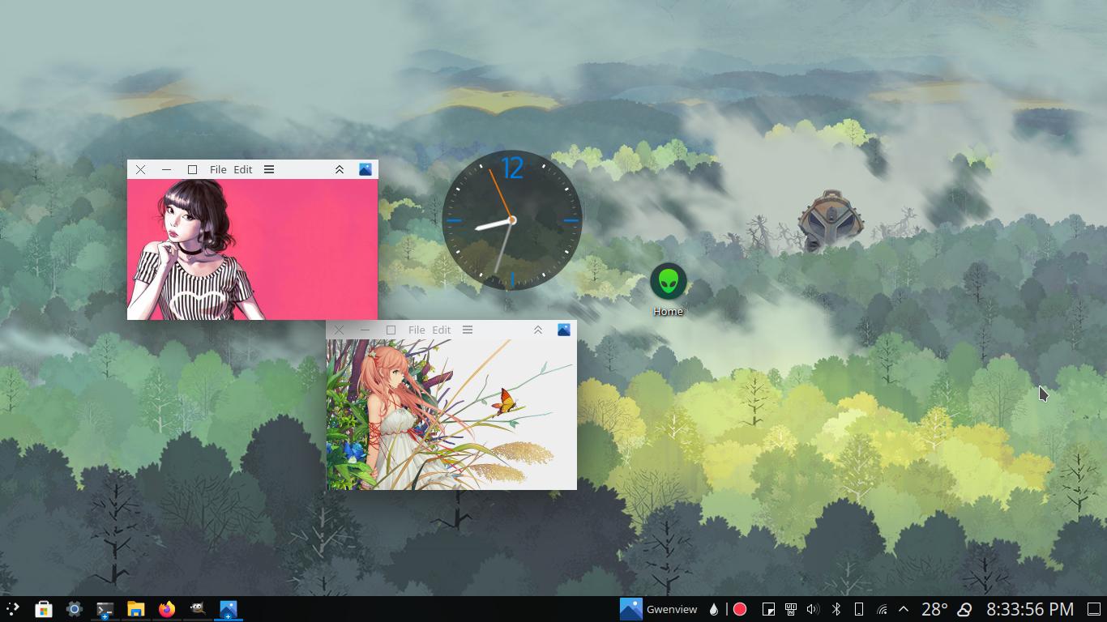The image size is (1107, 622).
Task: Close the butterfly image window
Action: coord(339,330)
